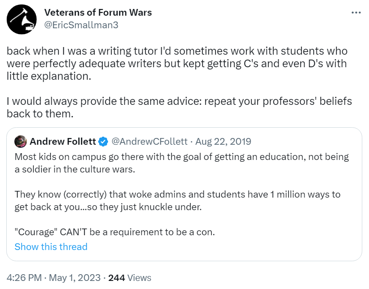This screenshot has width=369, height=289.
Task: Click the @AndrewCFollett handle
Action: 149,142
